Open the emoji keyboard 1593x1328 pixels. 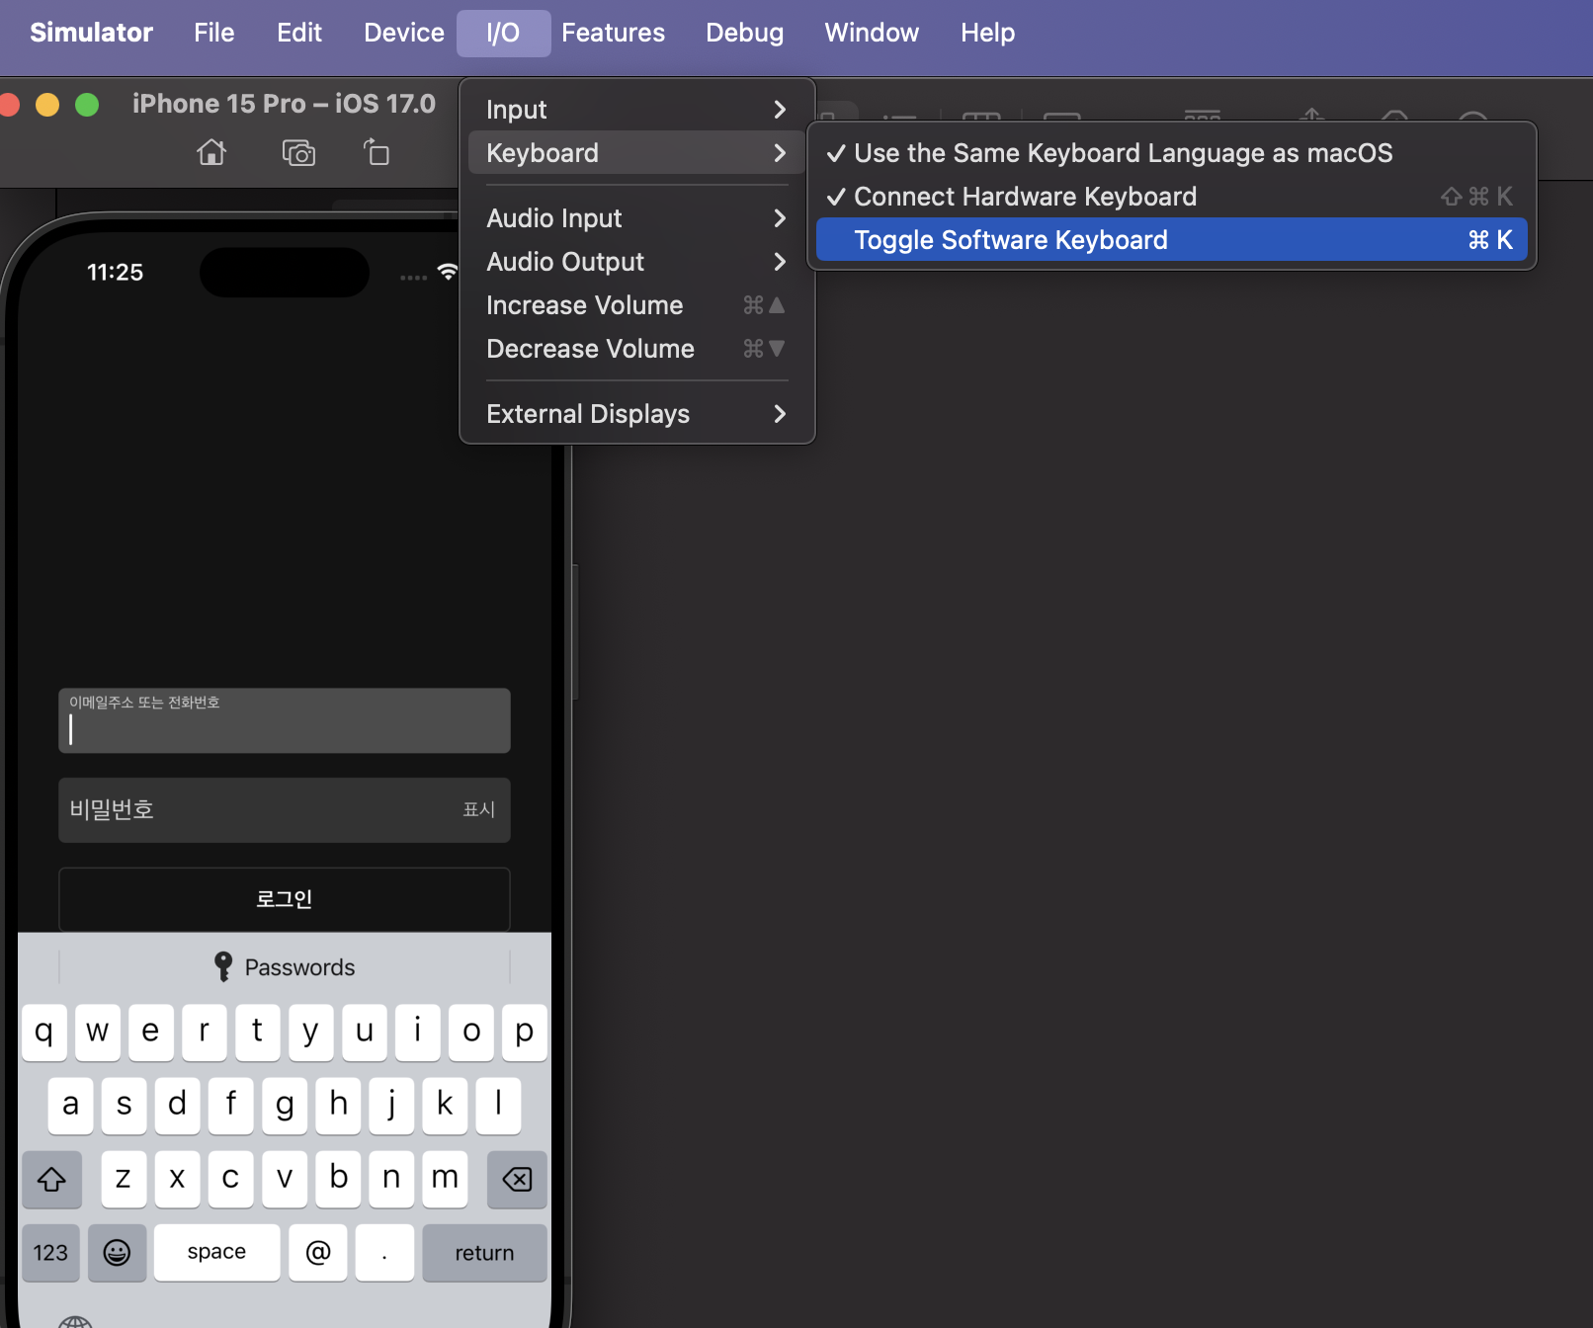click(x=117, y=1252)
